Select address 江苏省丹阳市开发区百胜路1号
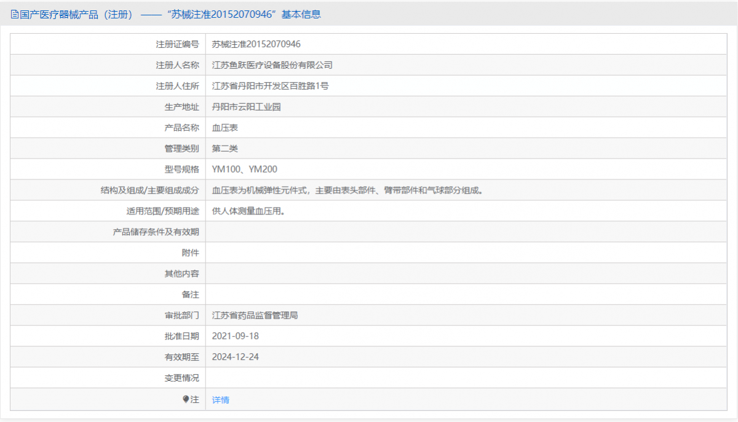 tap(271, 86)
